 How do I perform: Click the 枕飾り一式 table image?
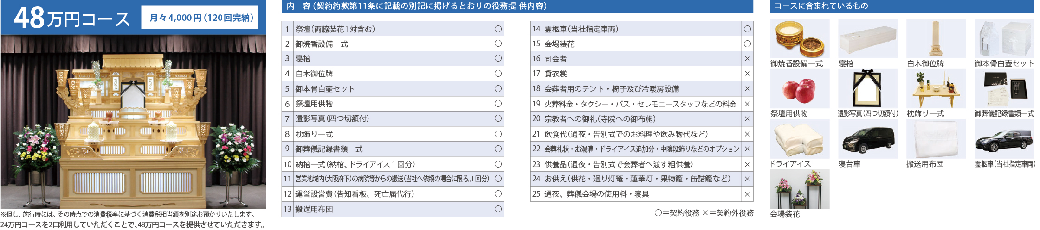click(936, 89)
